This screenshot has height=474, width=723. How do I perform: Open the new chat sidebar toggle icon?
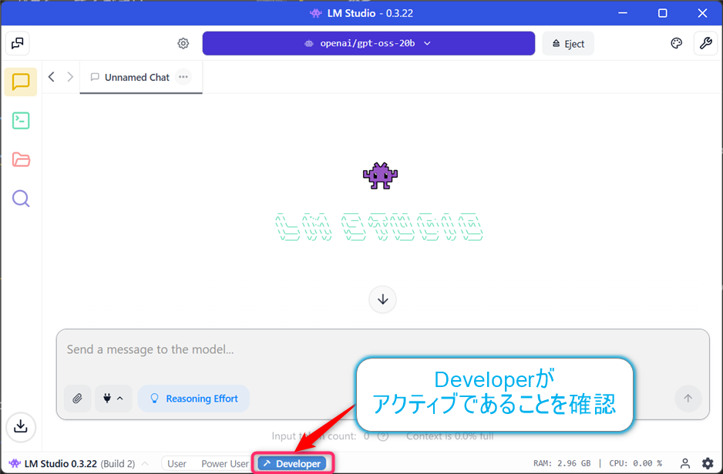click(x=18, y=43)
